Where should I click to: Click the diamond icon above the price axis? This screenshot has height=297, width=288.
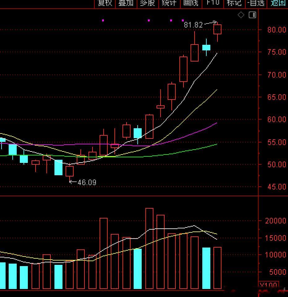coord(241,15)
